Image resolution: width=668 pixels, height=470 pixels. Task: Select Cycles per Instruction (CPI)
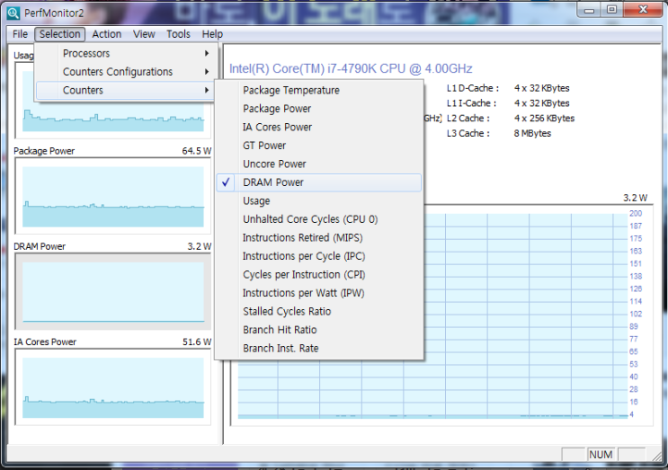[318, 275]
